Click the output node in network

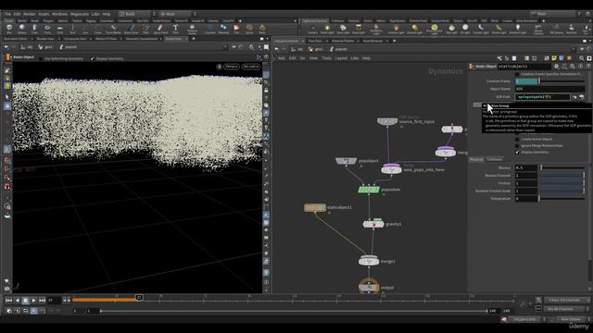369,288
